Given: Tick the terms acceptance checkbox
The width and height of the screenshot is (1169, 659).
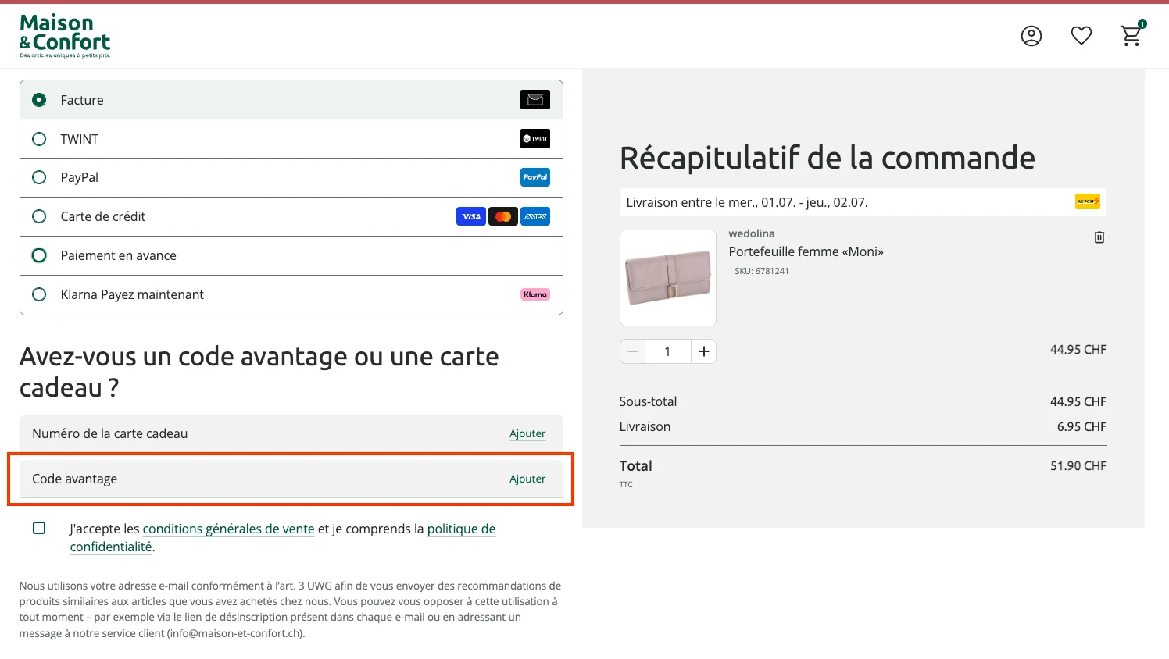Looking at the screenshot, I should click(39, 528).
